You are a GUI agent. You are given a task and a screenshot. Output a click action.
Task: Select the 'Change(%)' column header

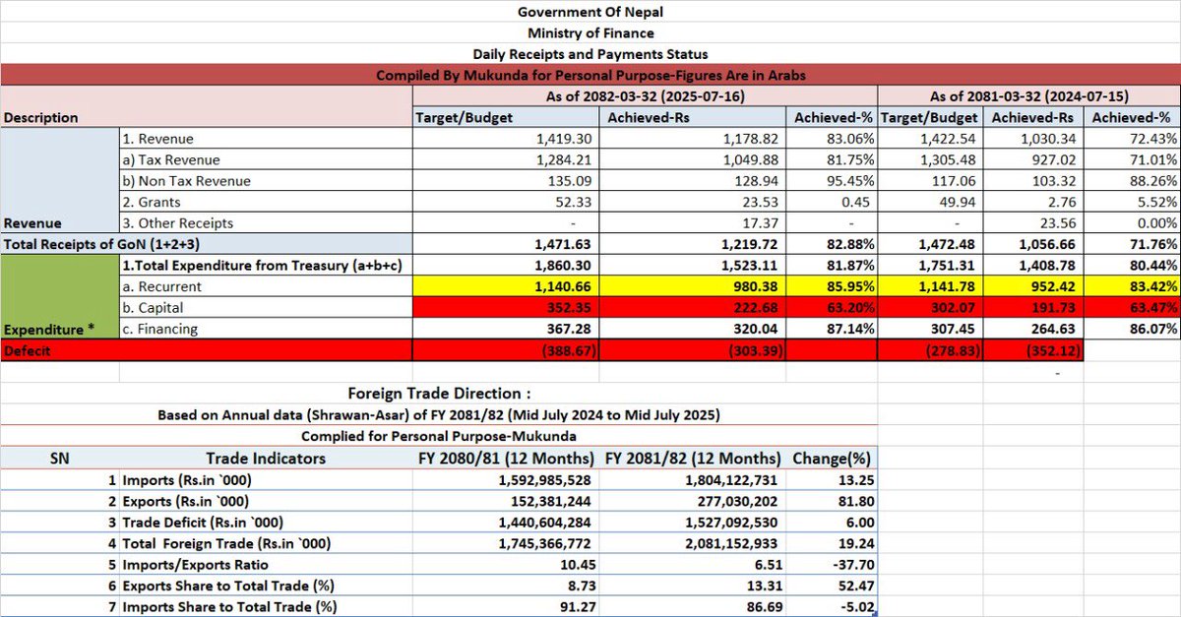(833, 458)
